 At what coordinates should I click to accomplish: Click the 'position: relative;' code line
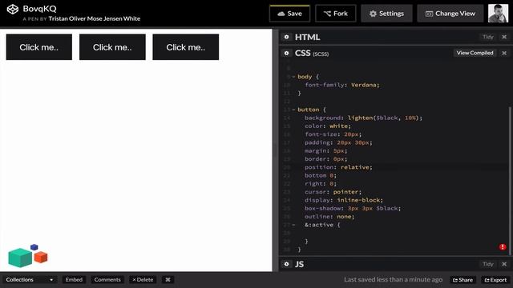338,167
